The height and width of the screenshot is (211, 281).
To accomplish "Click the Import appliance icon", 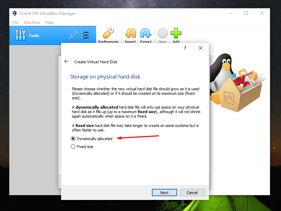I will pos(130,35).
